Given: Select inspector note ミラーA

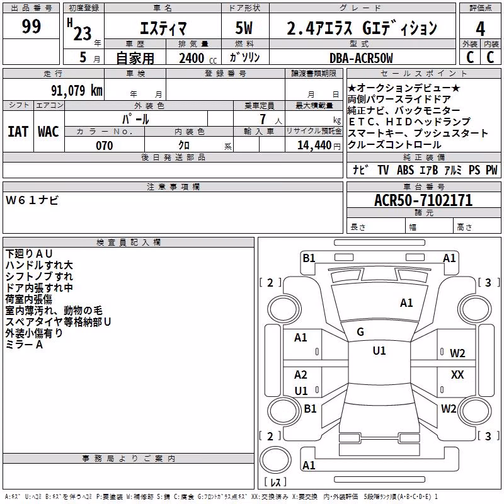Looking at the screenshot, I should pos(24,345).
